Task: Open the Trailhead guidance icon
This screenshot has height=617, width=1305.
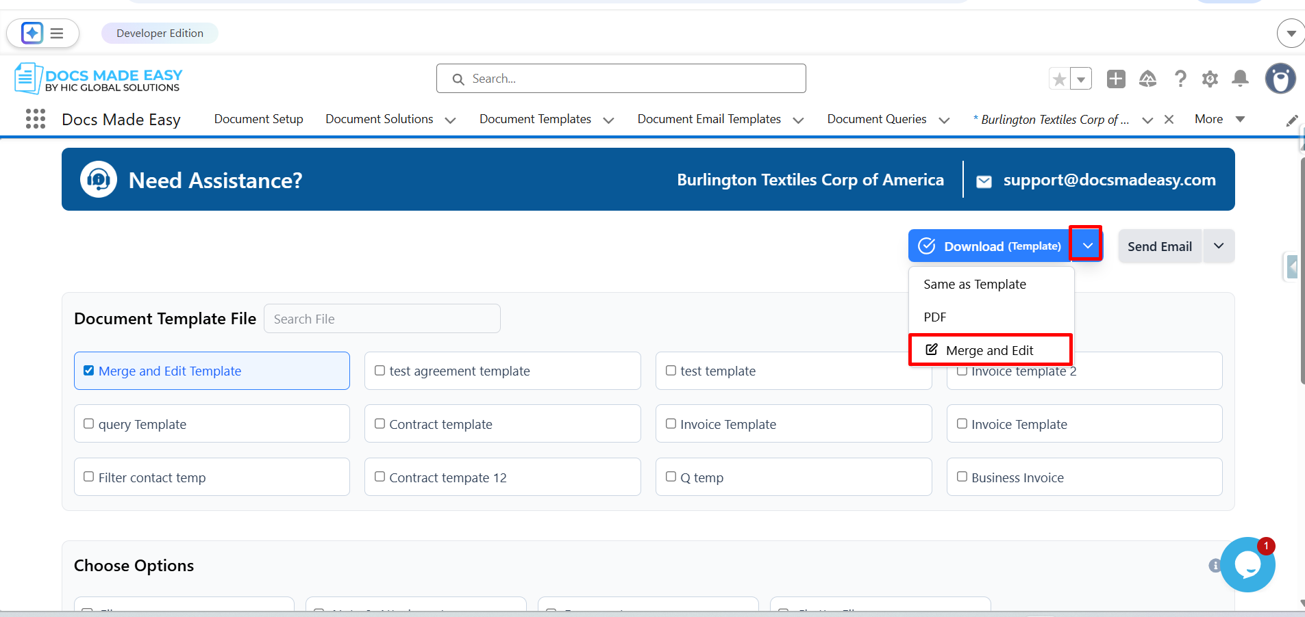Action: [x=1147, y=79]
